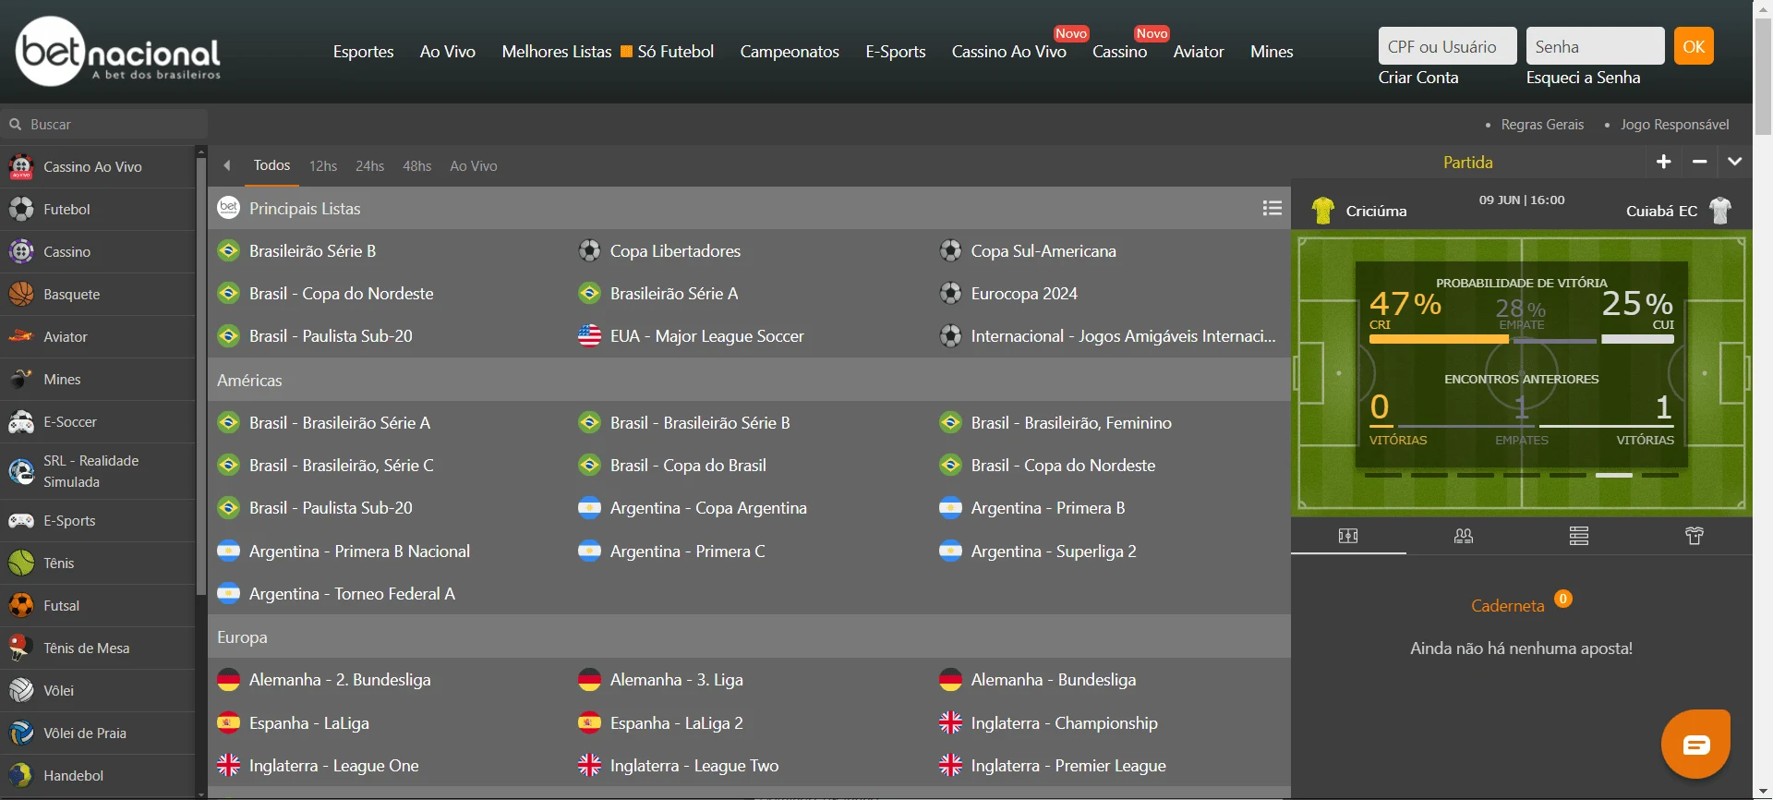Open the standings table tab icon
Viewport: 1773px width, 800px height.
click(x=1579, y=536)
